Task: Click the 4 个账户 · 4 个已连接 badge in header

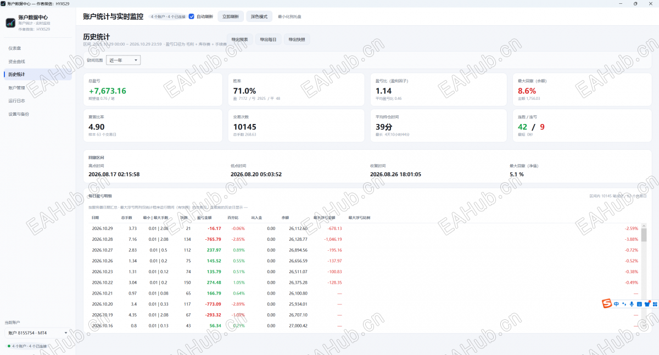Action: pos(167,16)
